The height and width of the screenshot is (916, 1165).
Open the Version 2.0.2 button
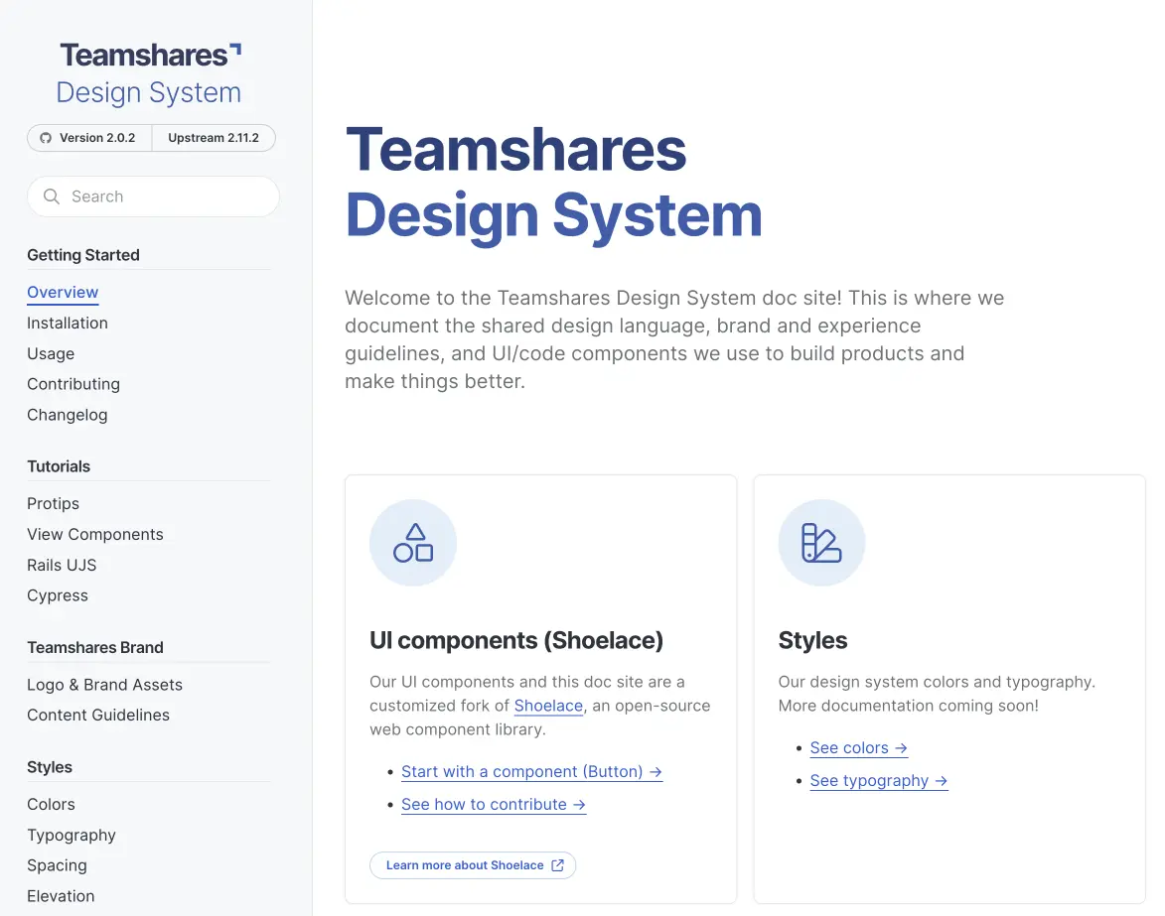click(x=89, y=138)
